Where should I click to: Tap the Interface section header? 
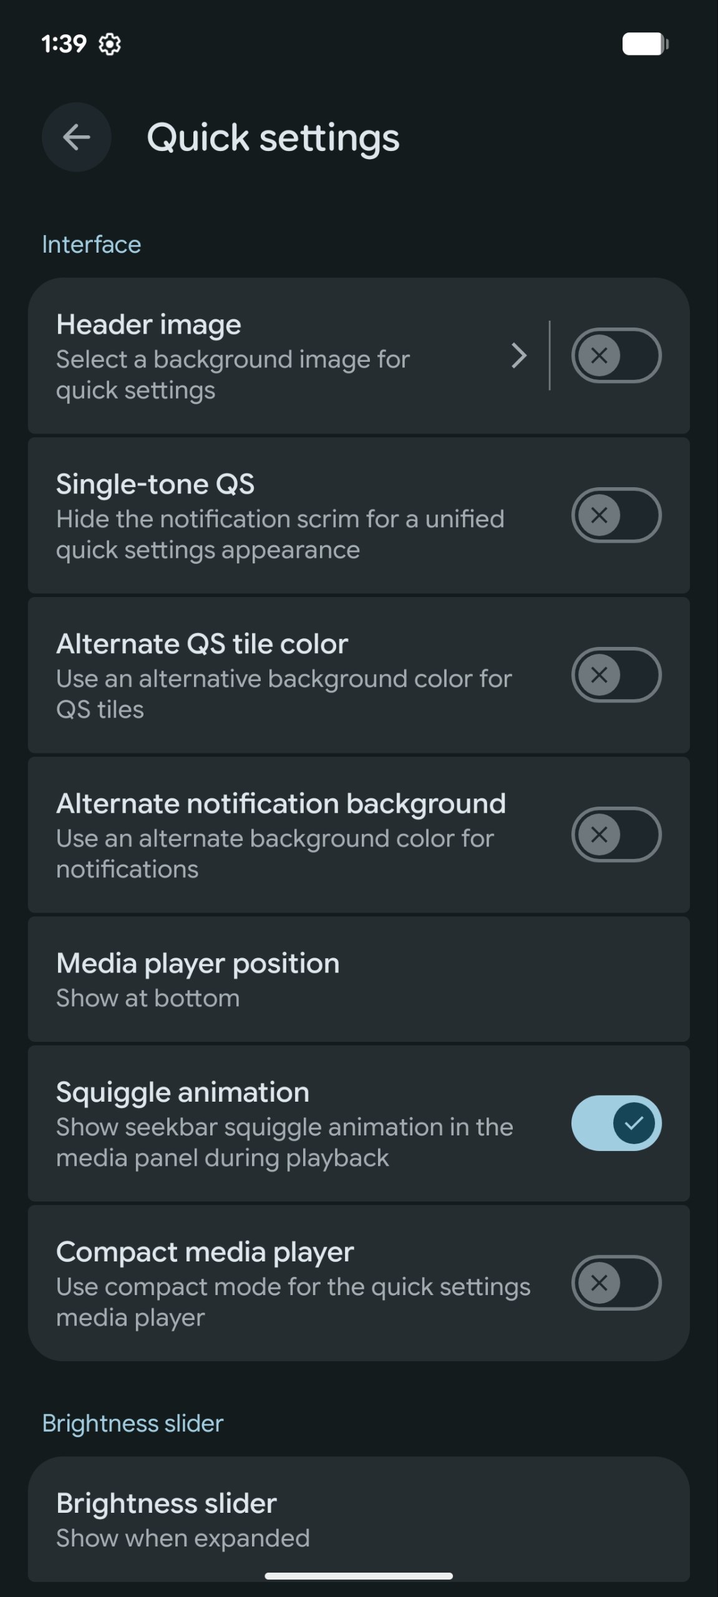coord(92,245)
